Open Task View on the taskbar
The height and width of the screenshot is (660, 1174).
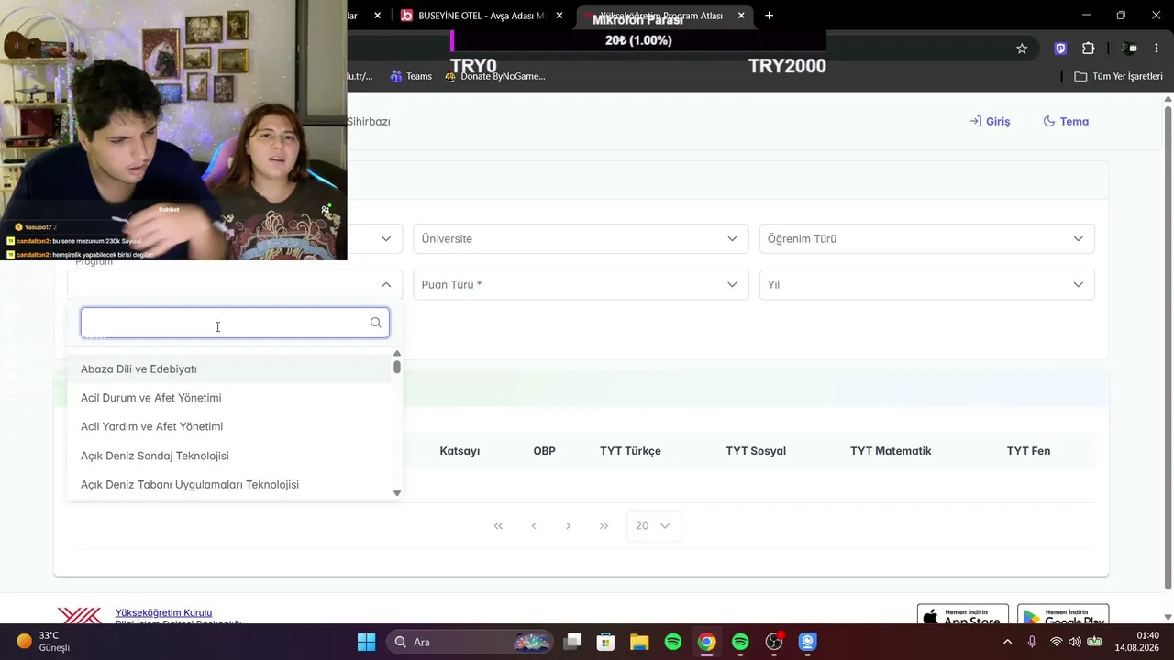point(572,642)
